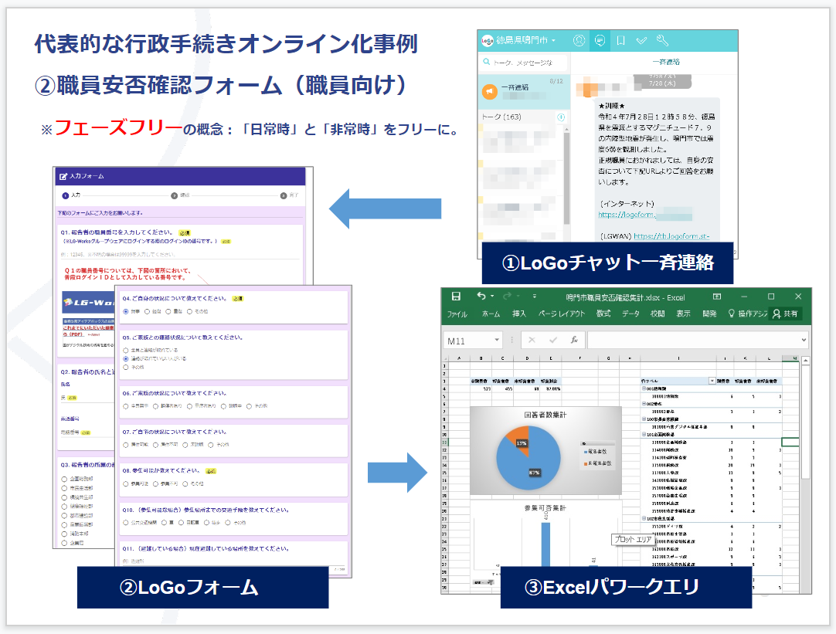Click the LoGo chat logo icon

coord(487,40)
